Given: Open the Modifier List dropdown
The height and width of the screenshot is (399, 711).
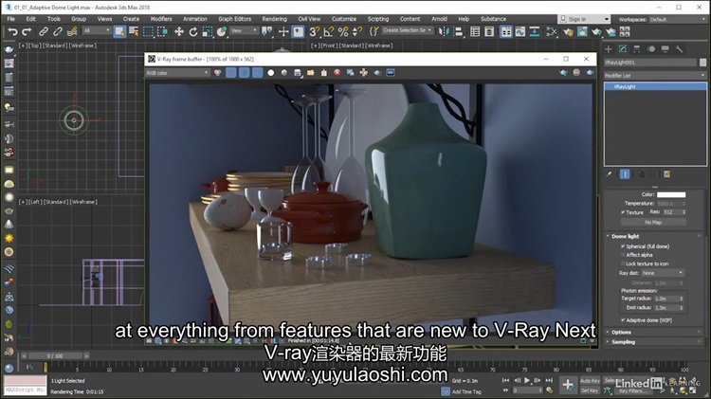Looking at the screenshot, I should [655, 74].
